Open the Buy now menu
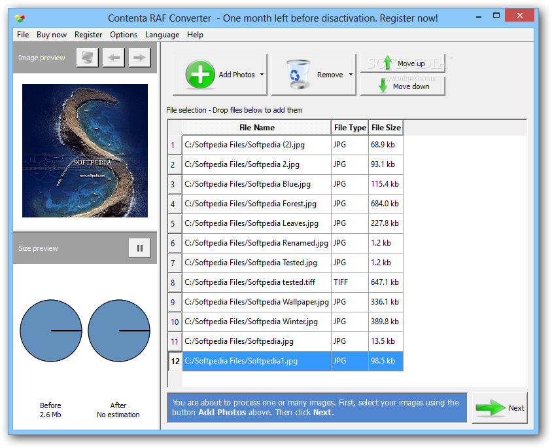The height and width of the screenshot is (448, 552). pyautogui.click(x=52, y=35)
